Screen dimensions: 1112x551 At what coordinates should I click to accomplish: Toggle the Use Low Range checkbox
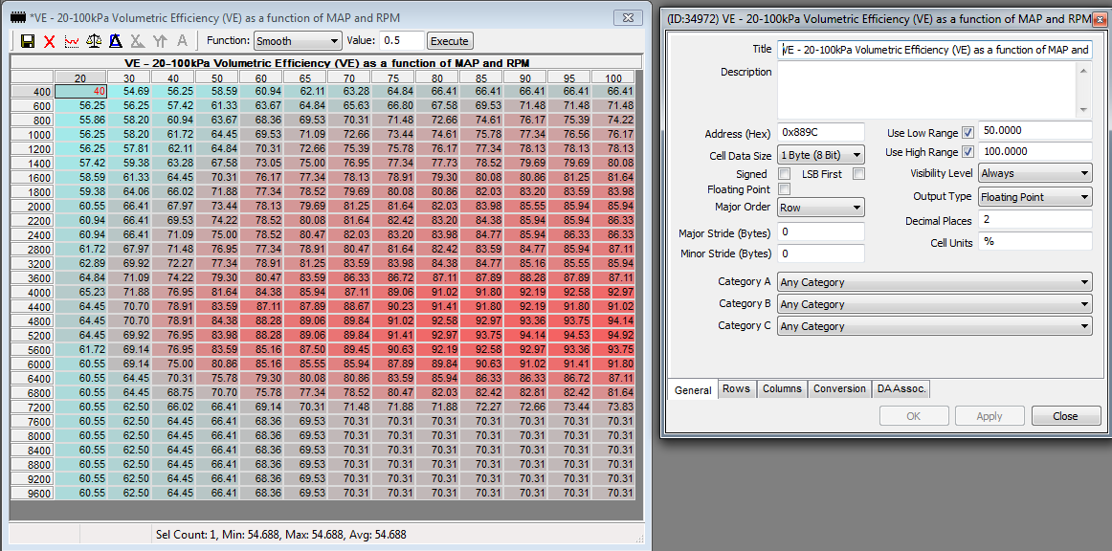968,132
